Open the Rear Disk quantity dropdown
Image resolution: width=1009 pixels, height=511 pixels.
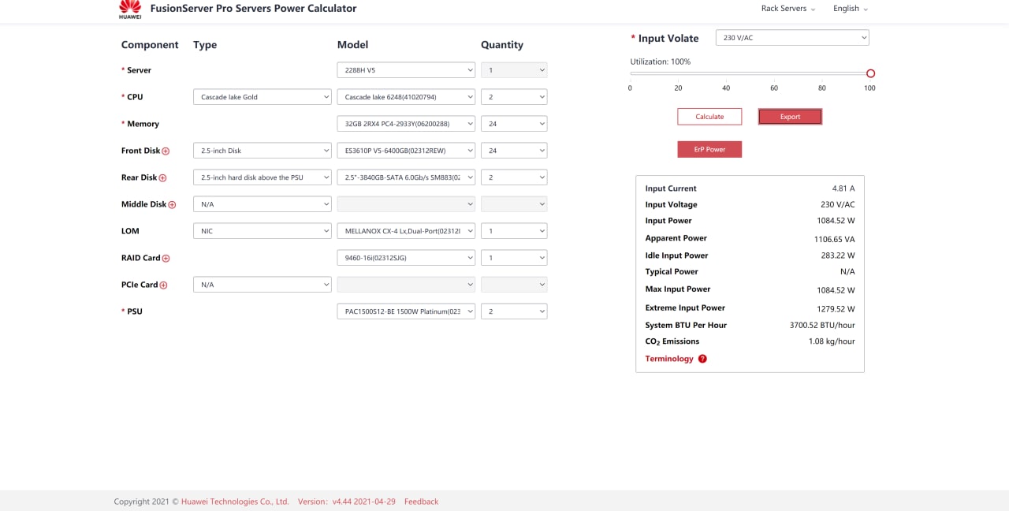point(514,177)
